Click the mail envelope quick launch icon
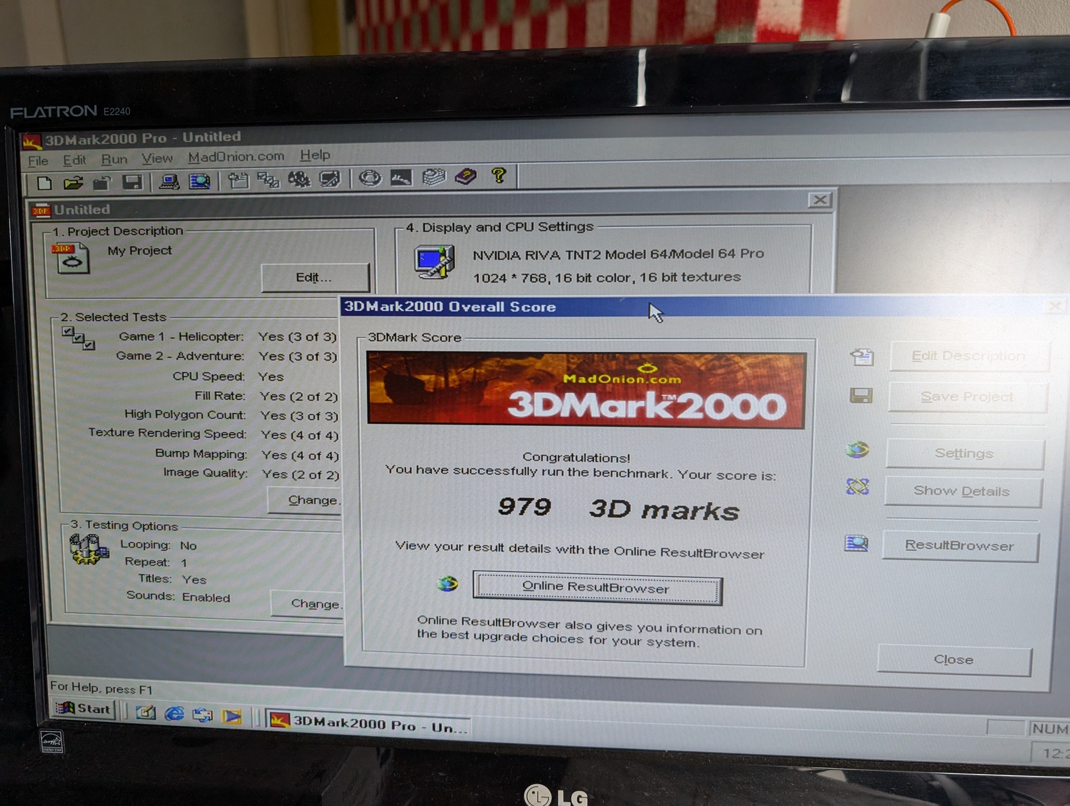The width and height of the screenshot is (1070, 806). (x=203, y=714)
